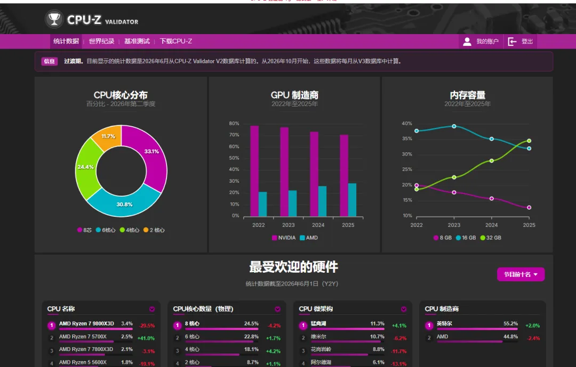The height and width of the screenshot is (367, 576).
Task: Click the AMD Ryzen 7 9800X3D row
Action: point(101,325)
